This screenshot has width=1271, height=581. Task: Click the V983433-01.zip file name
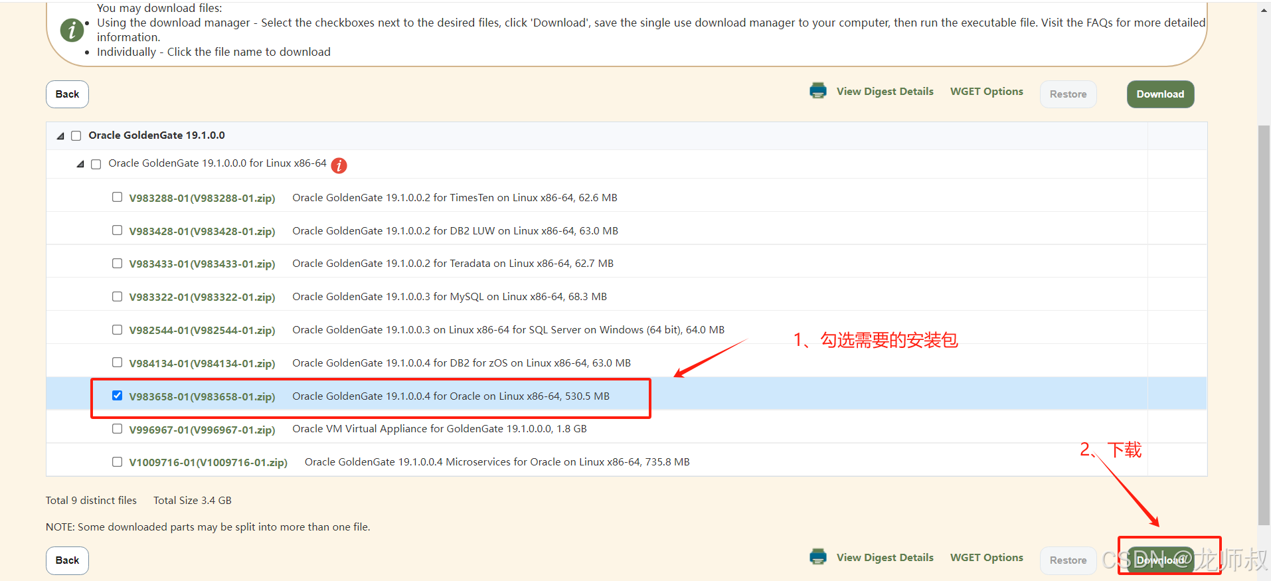click(x=202, y=264)
